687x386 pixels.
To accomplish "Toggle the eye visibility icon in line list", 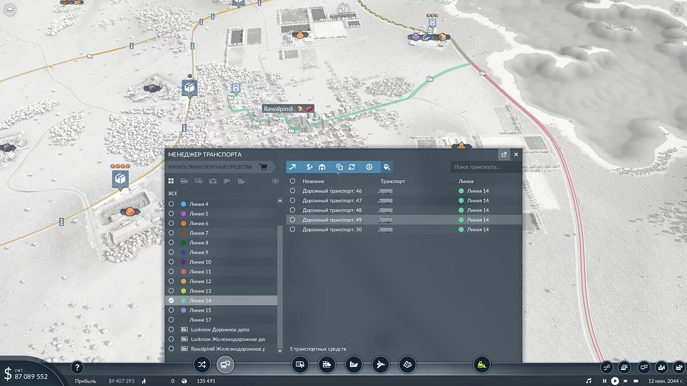I will pos(275,181).
